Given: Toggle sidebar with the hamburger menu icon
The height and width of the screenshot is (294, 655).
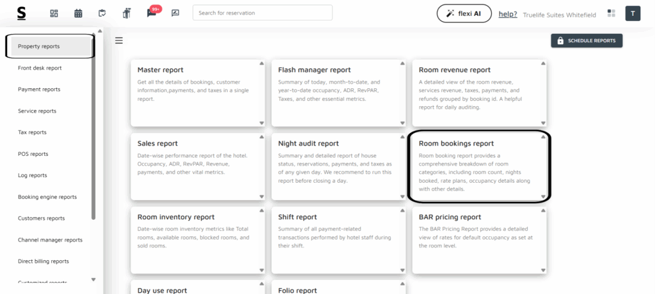Looking at the screenshot, I should click(118, 41).
